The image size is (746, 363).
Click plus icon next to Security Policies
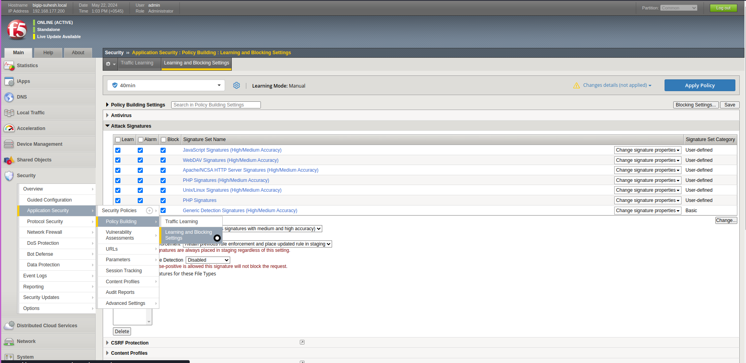click(150, 211)
